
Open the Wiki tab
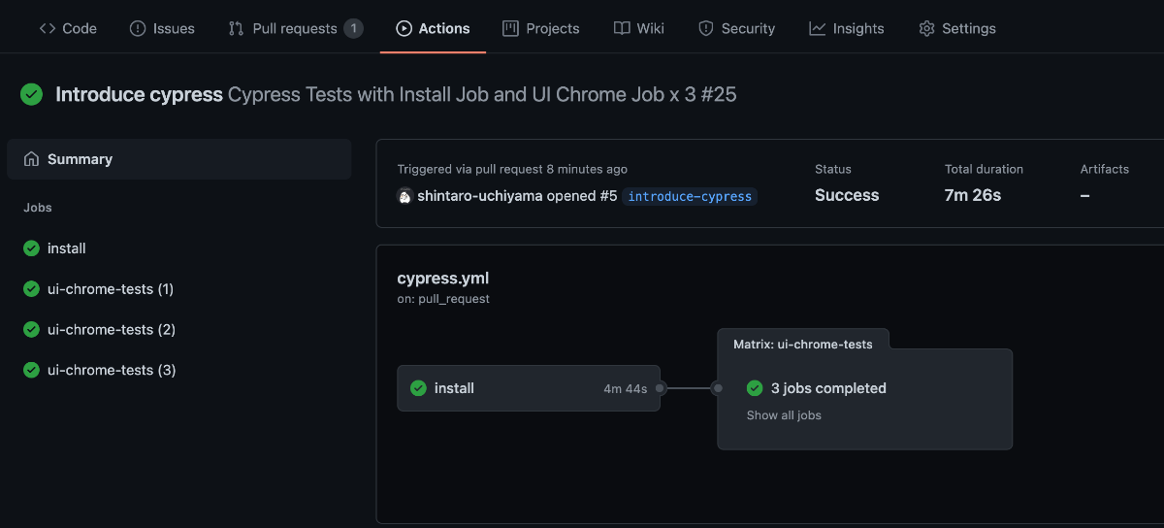click(639, 28)
